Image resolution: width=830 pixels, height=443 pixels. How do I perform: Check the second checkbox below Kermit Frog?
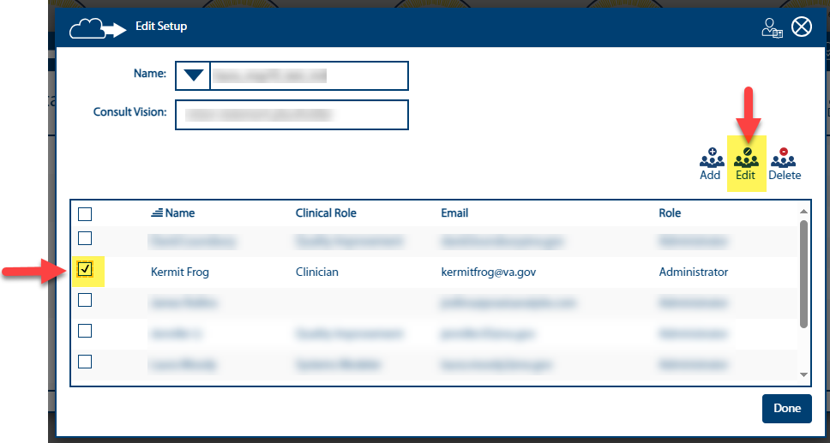(x=85, y=331)
